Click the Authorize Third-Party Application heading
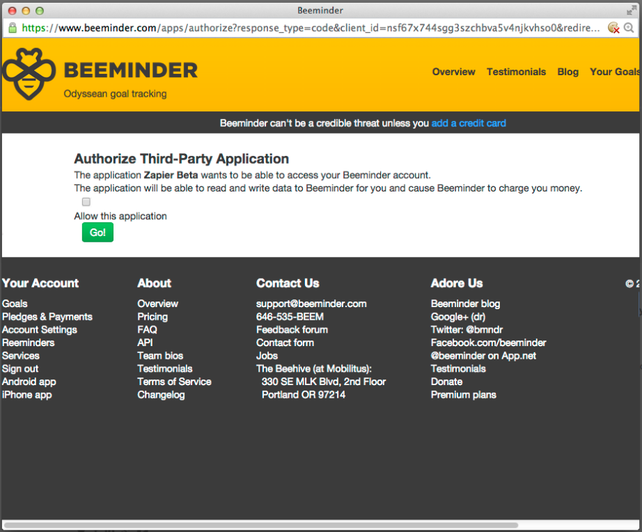The image size is (642, 532). [x=181, y=159]
